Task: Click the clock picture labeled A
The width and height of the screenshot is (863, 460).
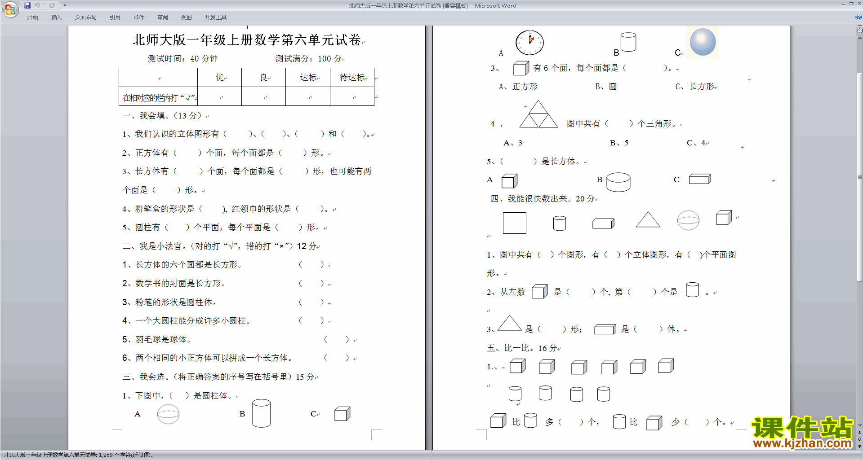Action: 529,43
